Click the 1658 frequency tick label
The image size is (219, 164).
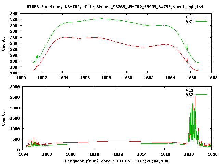pos(106,78)
